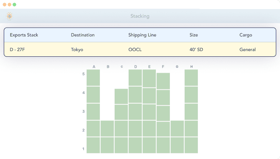Screen dimensions: 280x159
Task: Click the app logo icon in title bar
Action: click(9, 16)
